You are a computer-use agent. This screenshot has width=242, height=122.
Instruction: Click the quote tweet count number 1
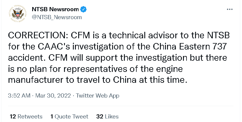[52, 116]
